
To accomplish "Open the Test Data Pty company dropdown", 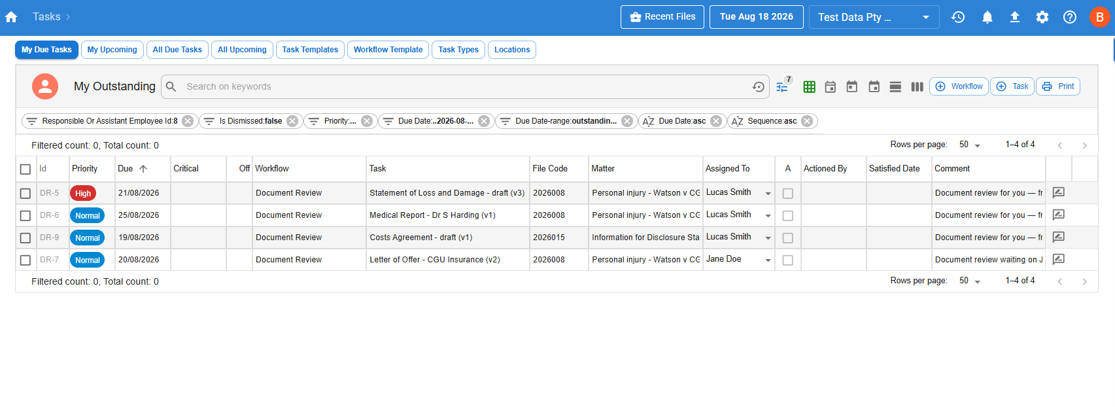I will click(x=874, y=17).
